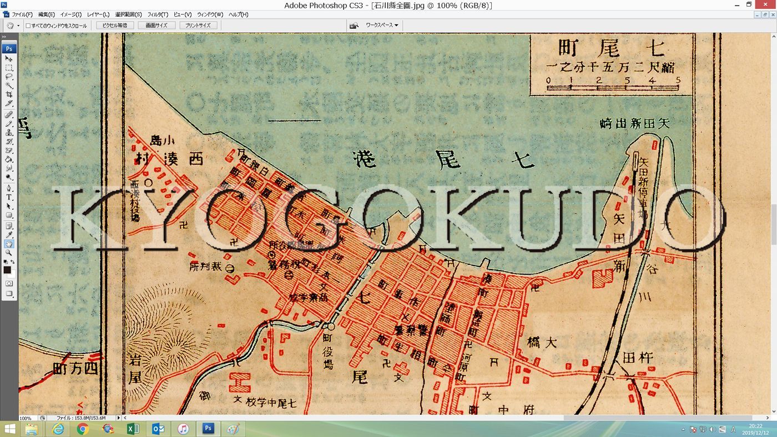777x437 pixels.
Task: Swap foreground and background colors
Action: click(13, 262)
